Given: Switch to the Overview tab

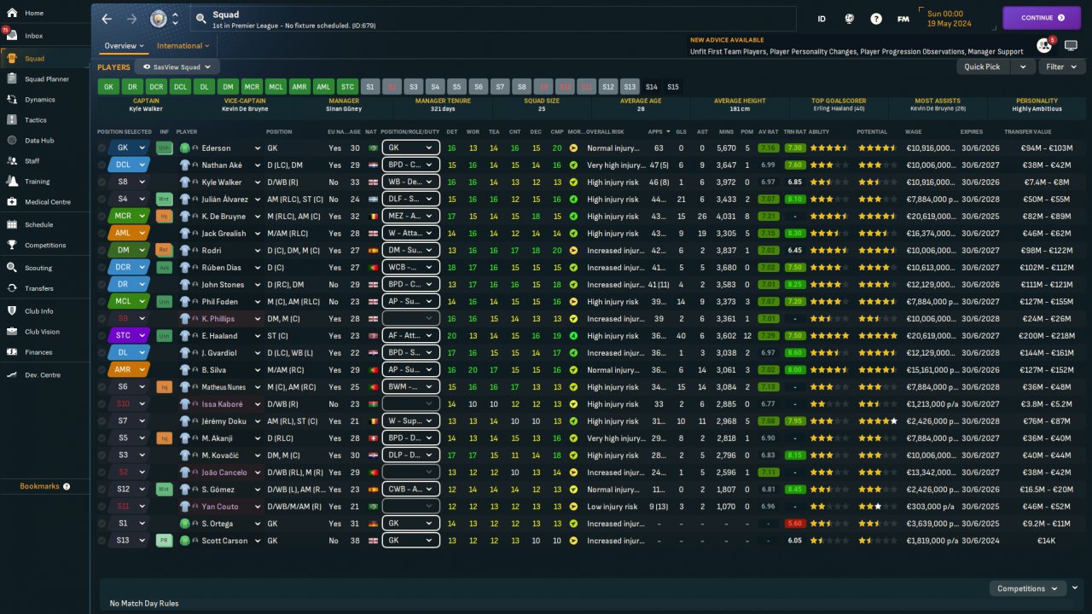Looking at the screenshot, I should coord(125,46).
